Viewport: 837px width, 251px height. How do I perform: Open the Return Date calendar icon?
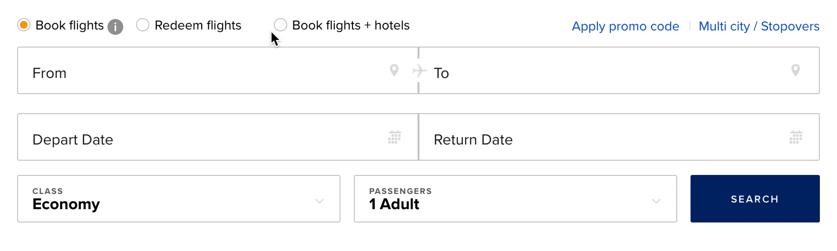(x=796, y=137)
